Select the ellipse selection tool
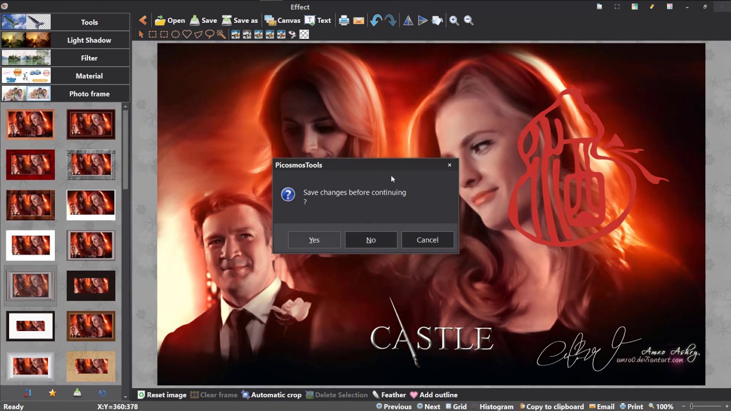731x411 pixels. tap(175, 34)
